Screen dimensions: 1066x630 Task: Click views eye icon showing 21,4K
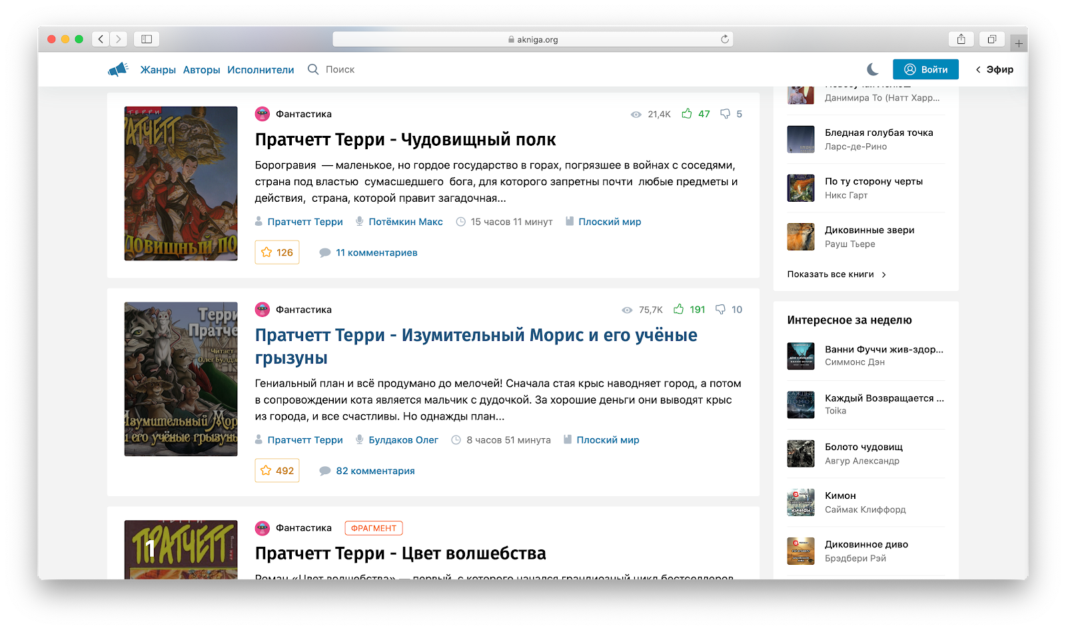coord(636,115)
